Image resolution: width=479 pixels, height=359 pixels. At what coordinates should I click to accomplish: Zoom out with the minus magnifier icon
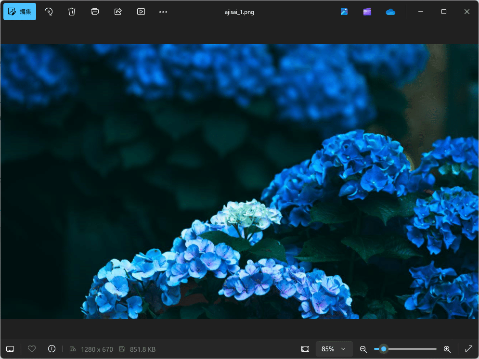pyautogui.click(x=363, y=349)
